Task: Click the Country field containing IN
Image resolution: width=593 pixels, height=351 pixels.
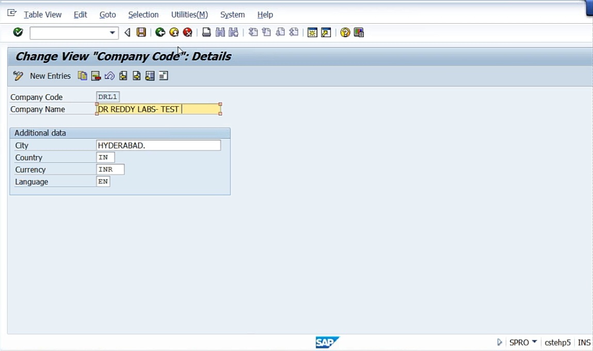Action: coord(105,158)
